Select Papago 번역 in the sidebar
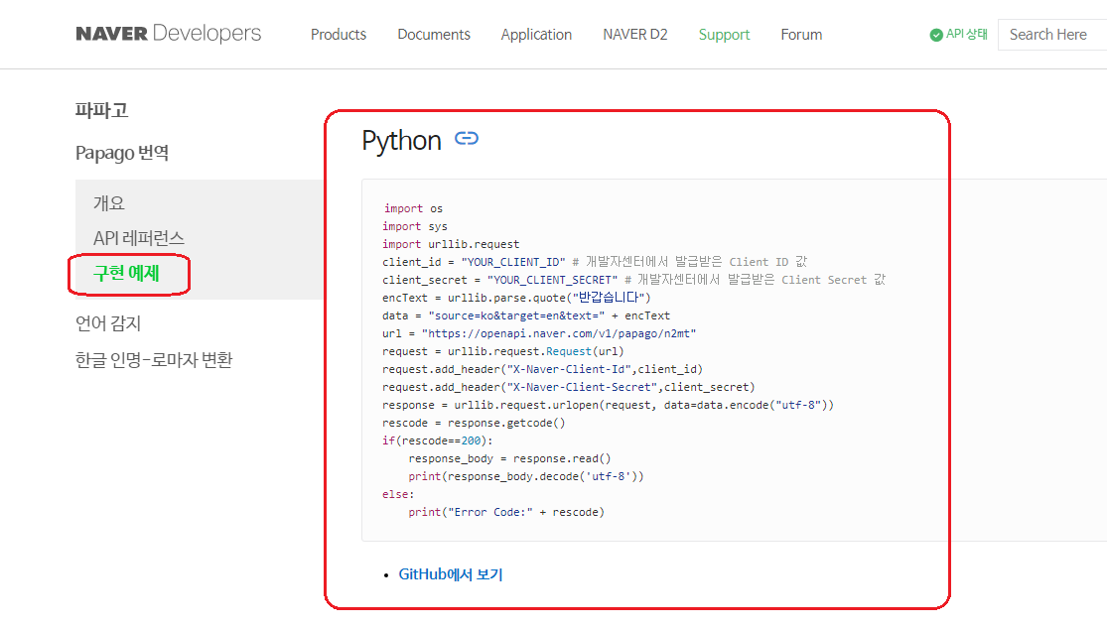This screenshot has width=1107, height=628. [x=122, y=153]
